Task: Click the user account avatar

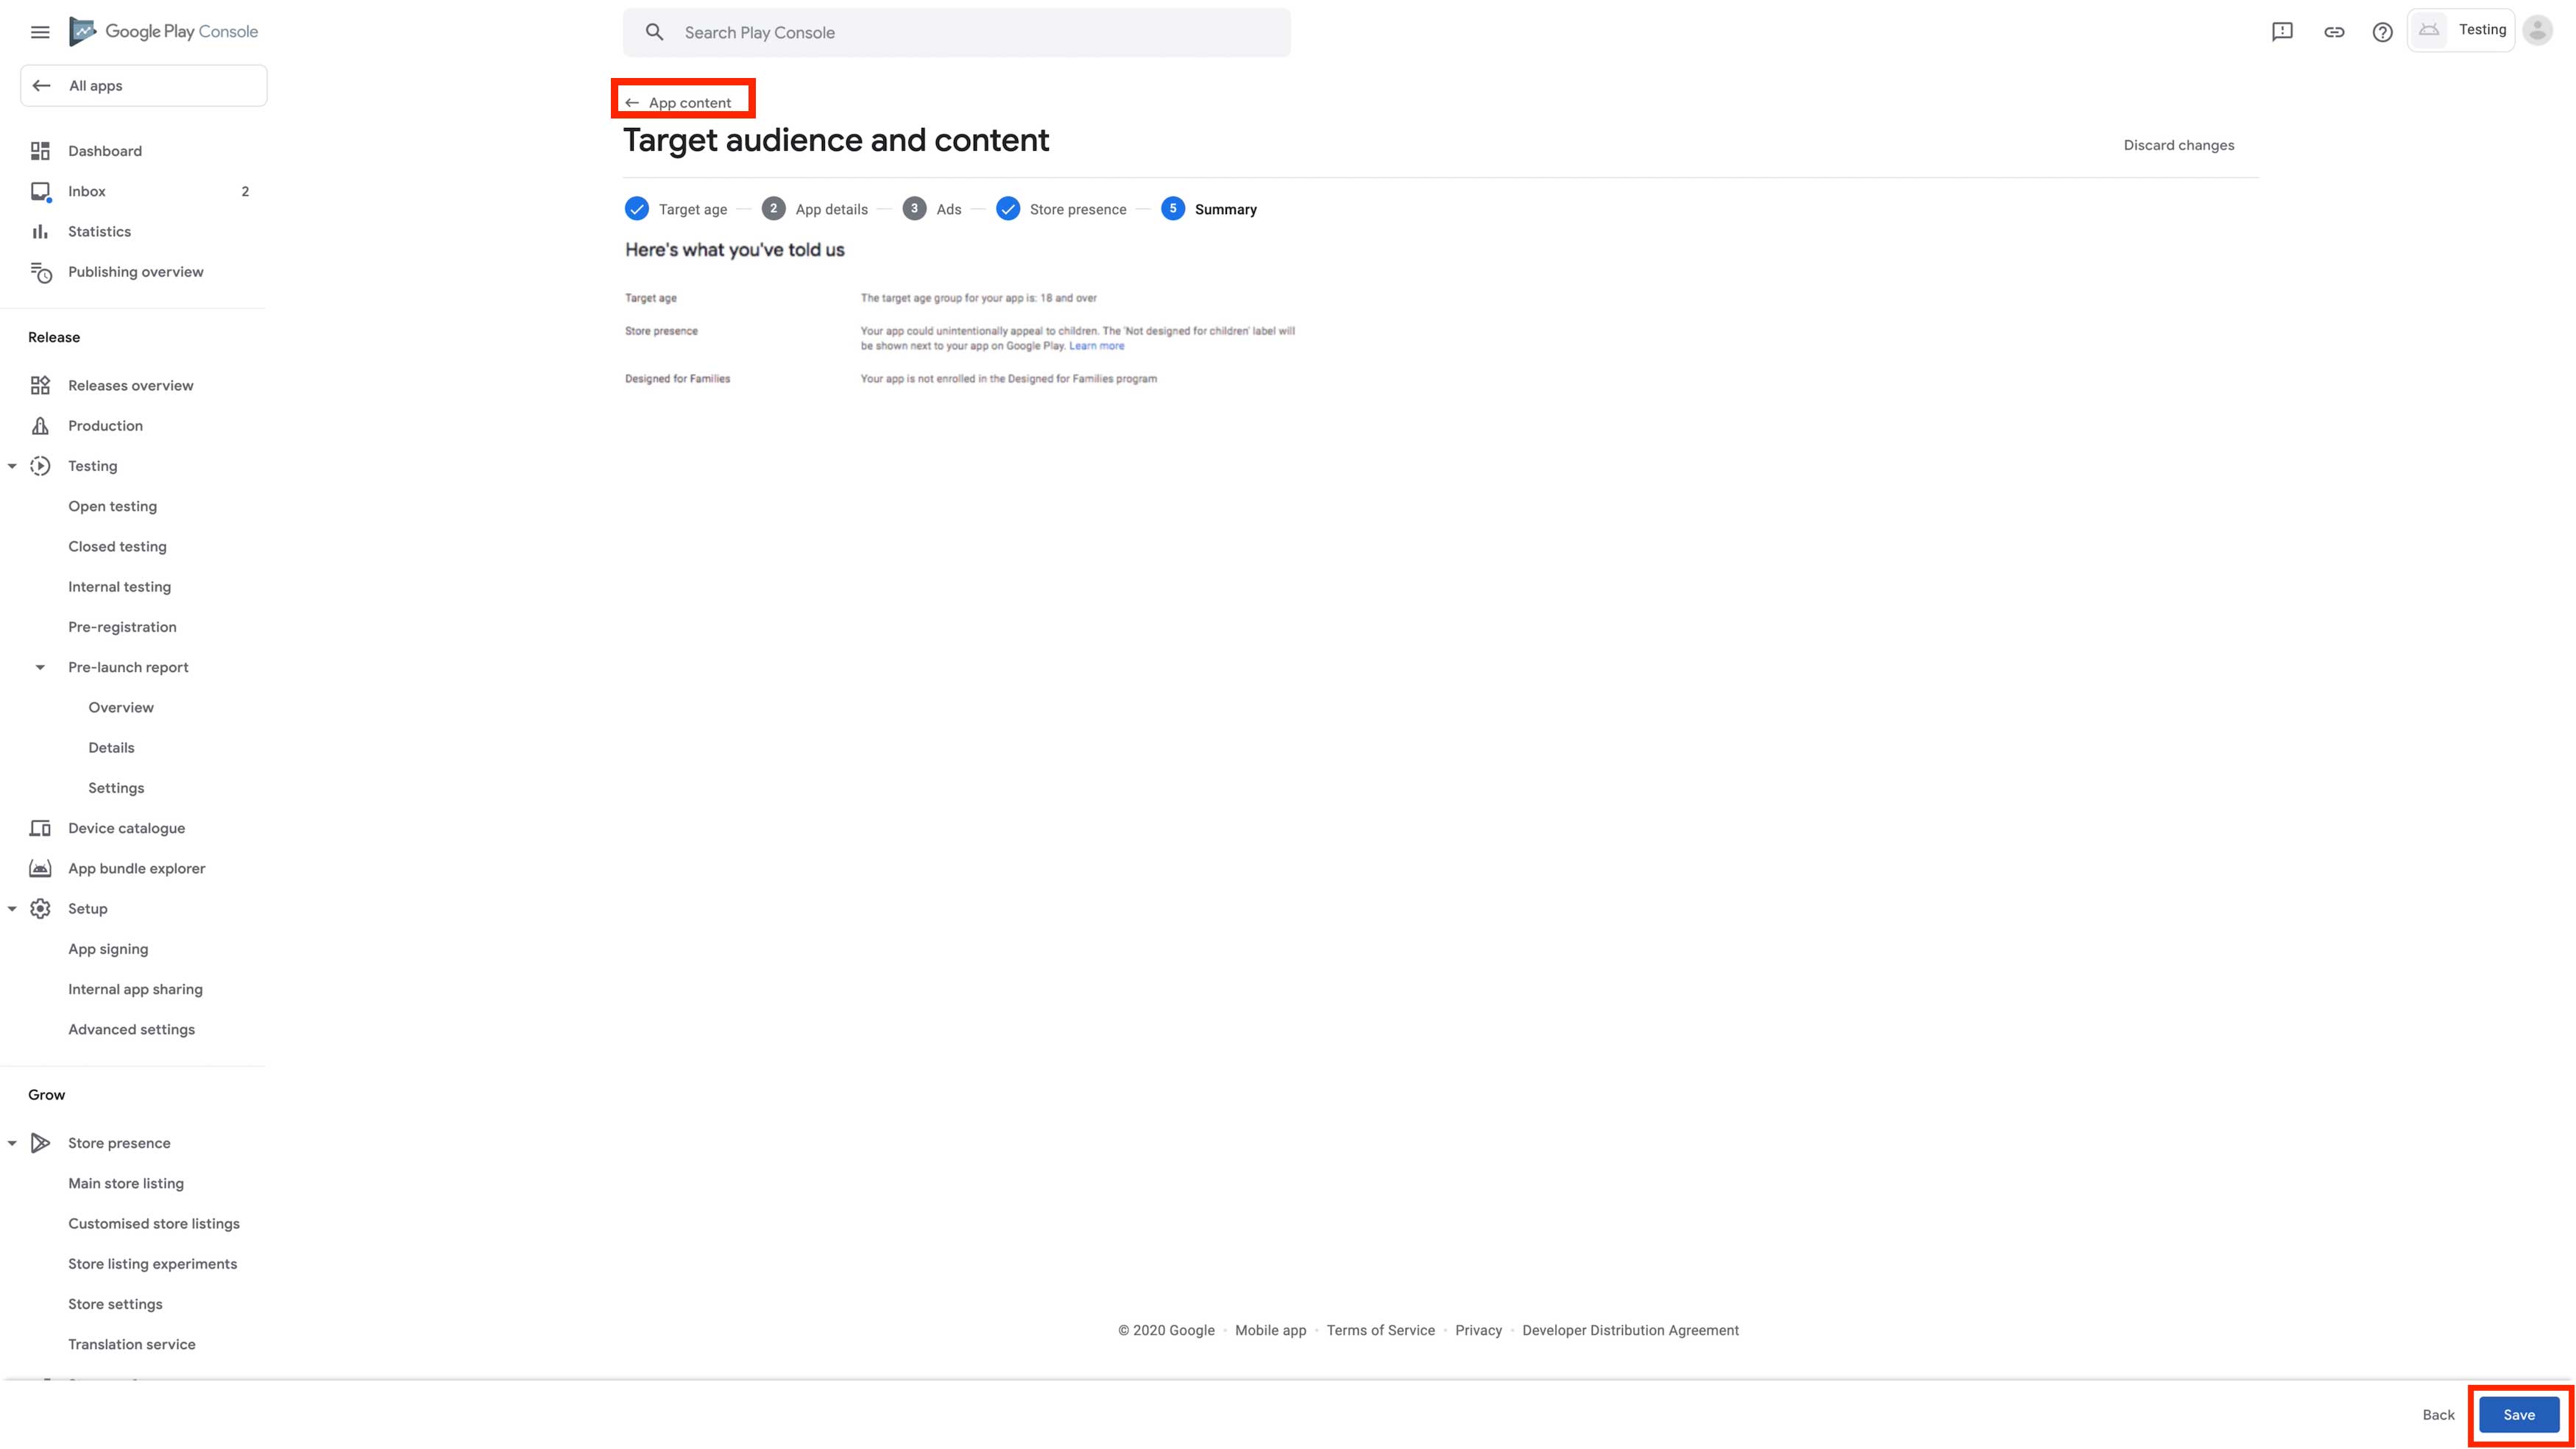Action: 2538,30
